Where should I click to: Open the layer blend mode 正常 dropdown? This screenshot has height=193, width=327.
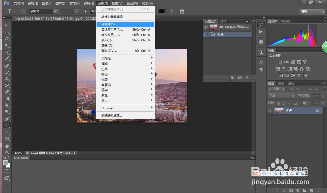click(x=281, y=96)
